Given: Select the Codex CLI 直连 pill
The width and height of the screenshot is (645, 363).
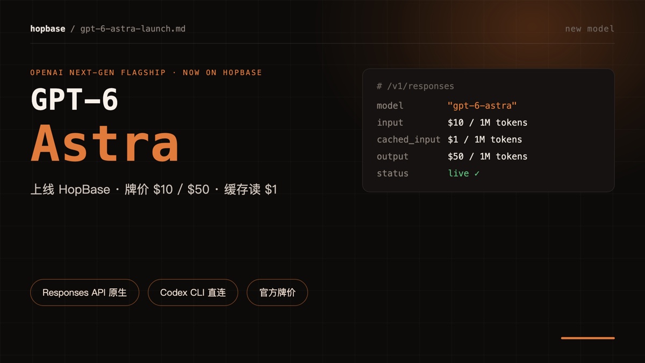Looking at the screenshot, I should pos(193,293).
